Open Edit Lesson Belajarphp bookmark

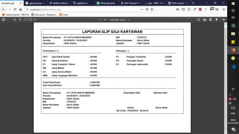click(x=44, y=15)
